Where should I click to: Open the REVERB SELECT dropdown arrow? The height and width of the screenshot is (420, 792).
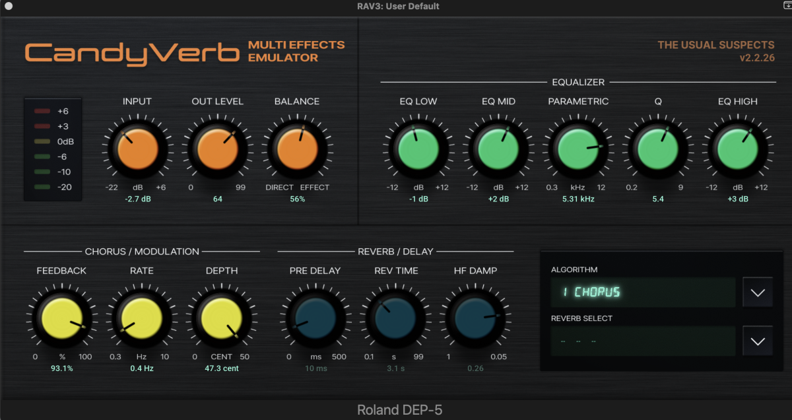pyautogui.click(x=758, y=341)
